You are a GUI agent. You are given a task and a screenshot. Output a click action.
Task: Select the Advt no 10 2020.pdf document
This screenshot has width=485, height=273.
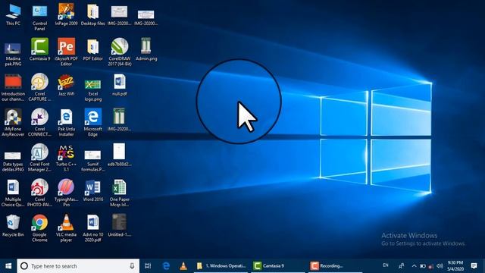click(92, 228)
